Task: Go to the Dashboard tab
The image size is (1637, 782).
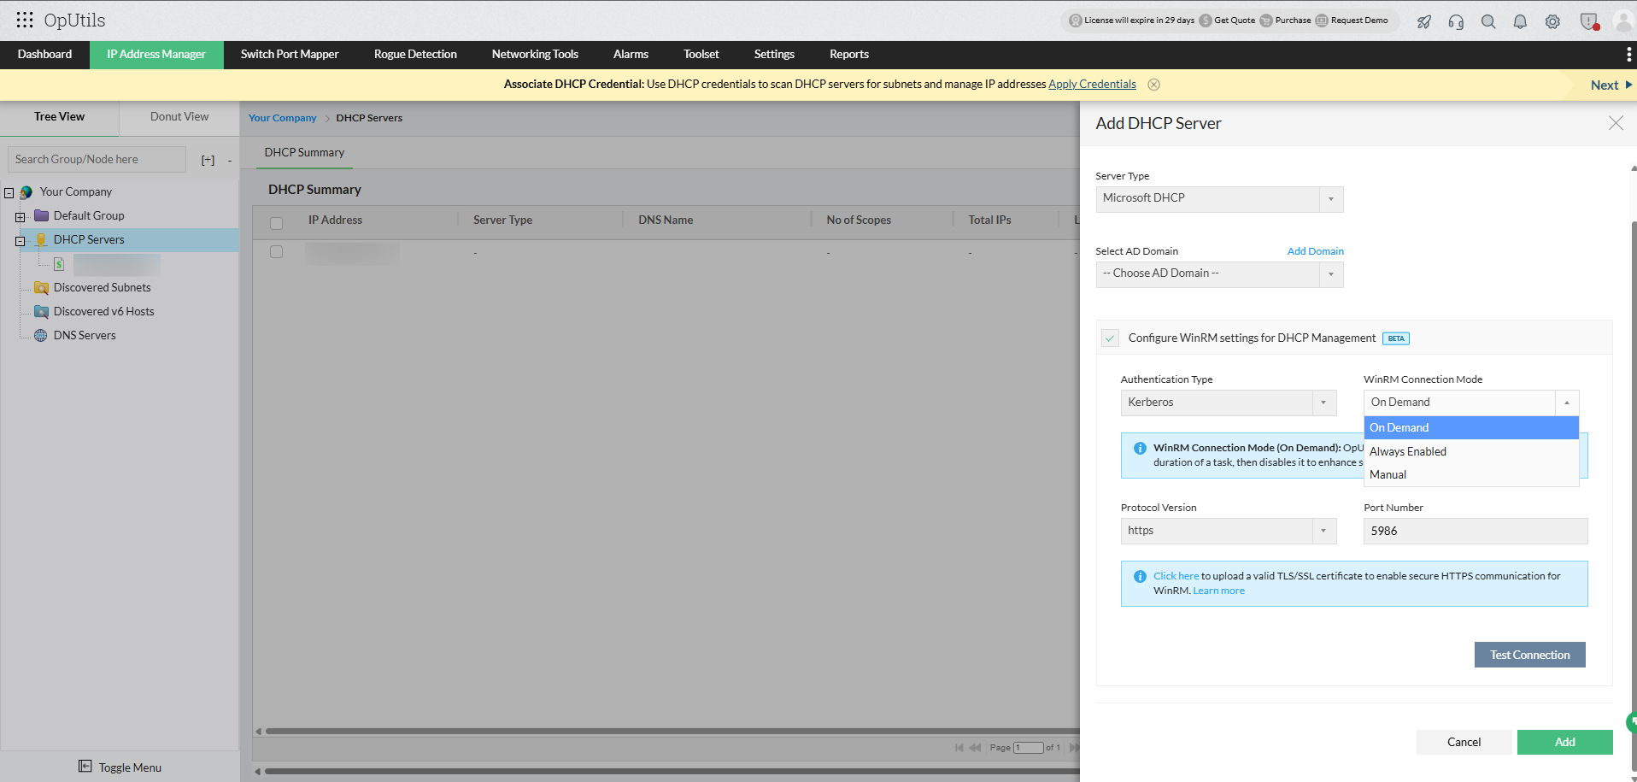Action: (44, 55)
